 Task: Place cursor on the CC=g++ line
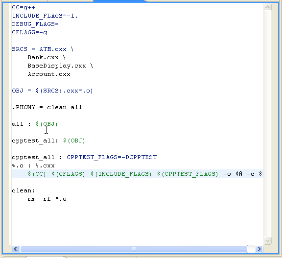23,8
